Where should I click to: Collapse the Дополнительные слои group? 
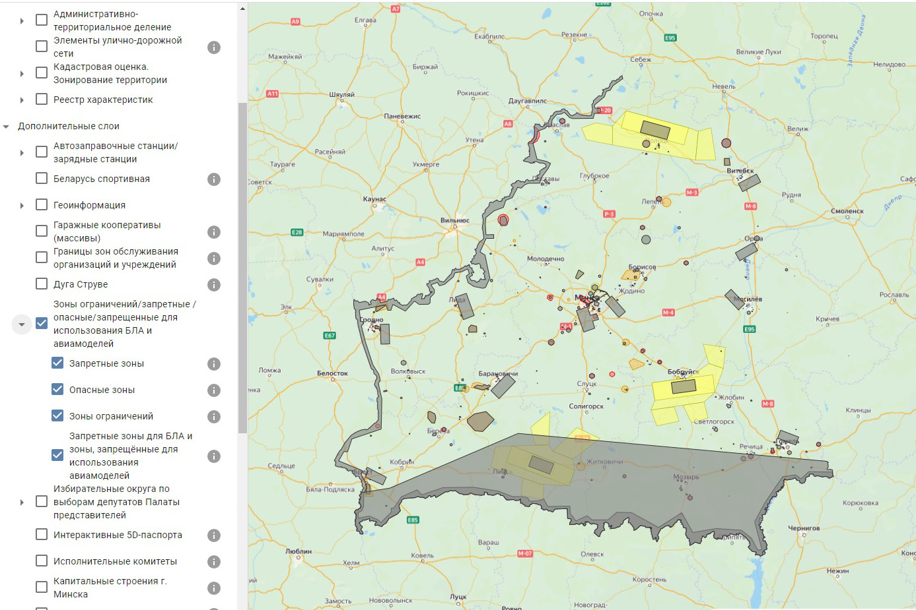[x=7, y=127]
